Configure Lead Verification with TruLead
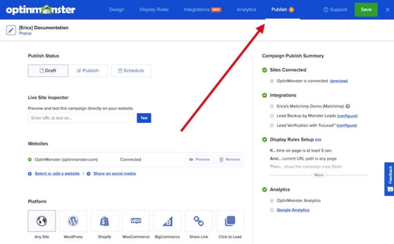 346,125
